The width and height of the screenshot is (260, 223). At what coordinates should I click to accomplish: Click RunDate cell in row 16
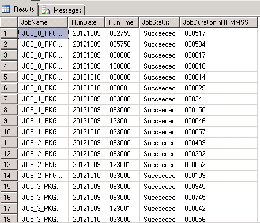tap(86, 198)
